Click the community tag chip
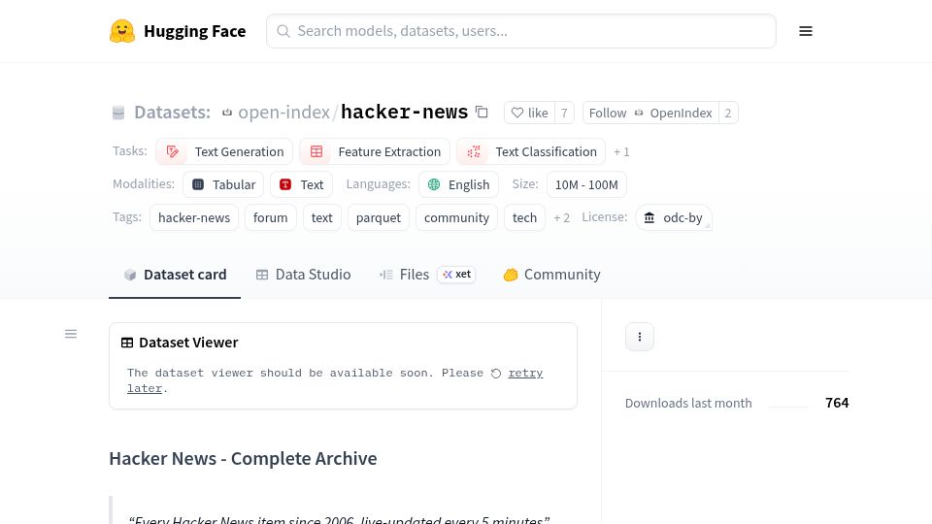The image size is (932, 524). pos(456,218)
